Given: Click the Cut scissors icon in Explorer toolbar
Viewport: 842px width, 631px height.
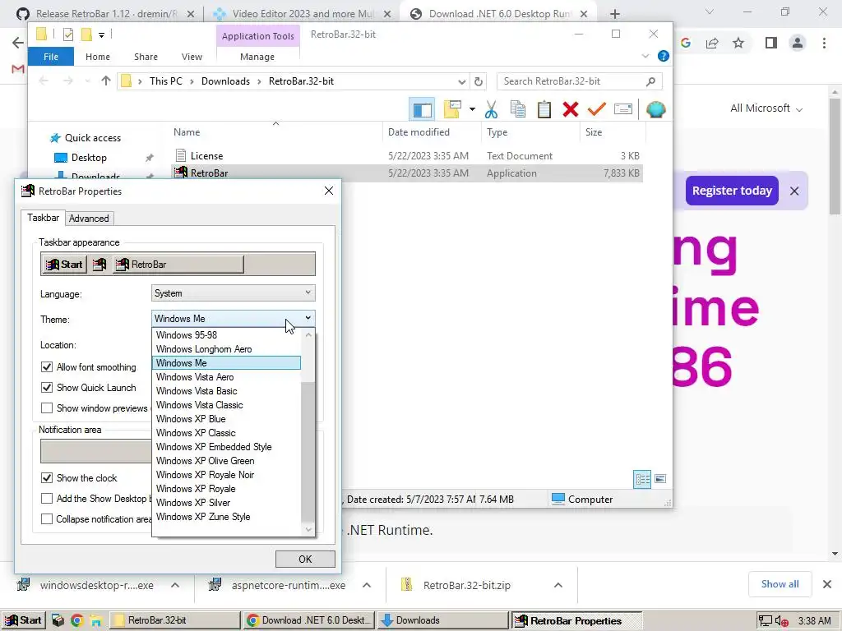Looking at the screenshot, I should [491, 109].
